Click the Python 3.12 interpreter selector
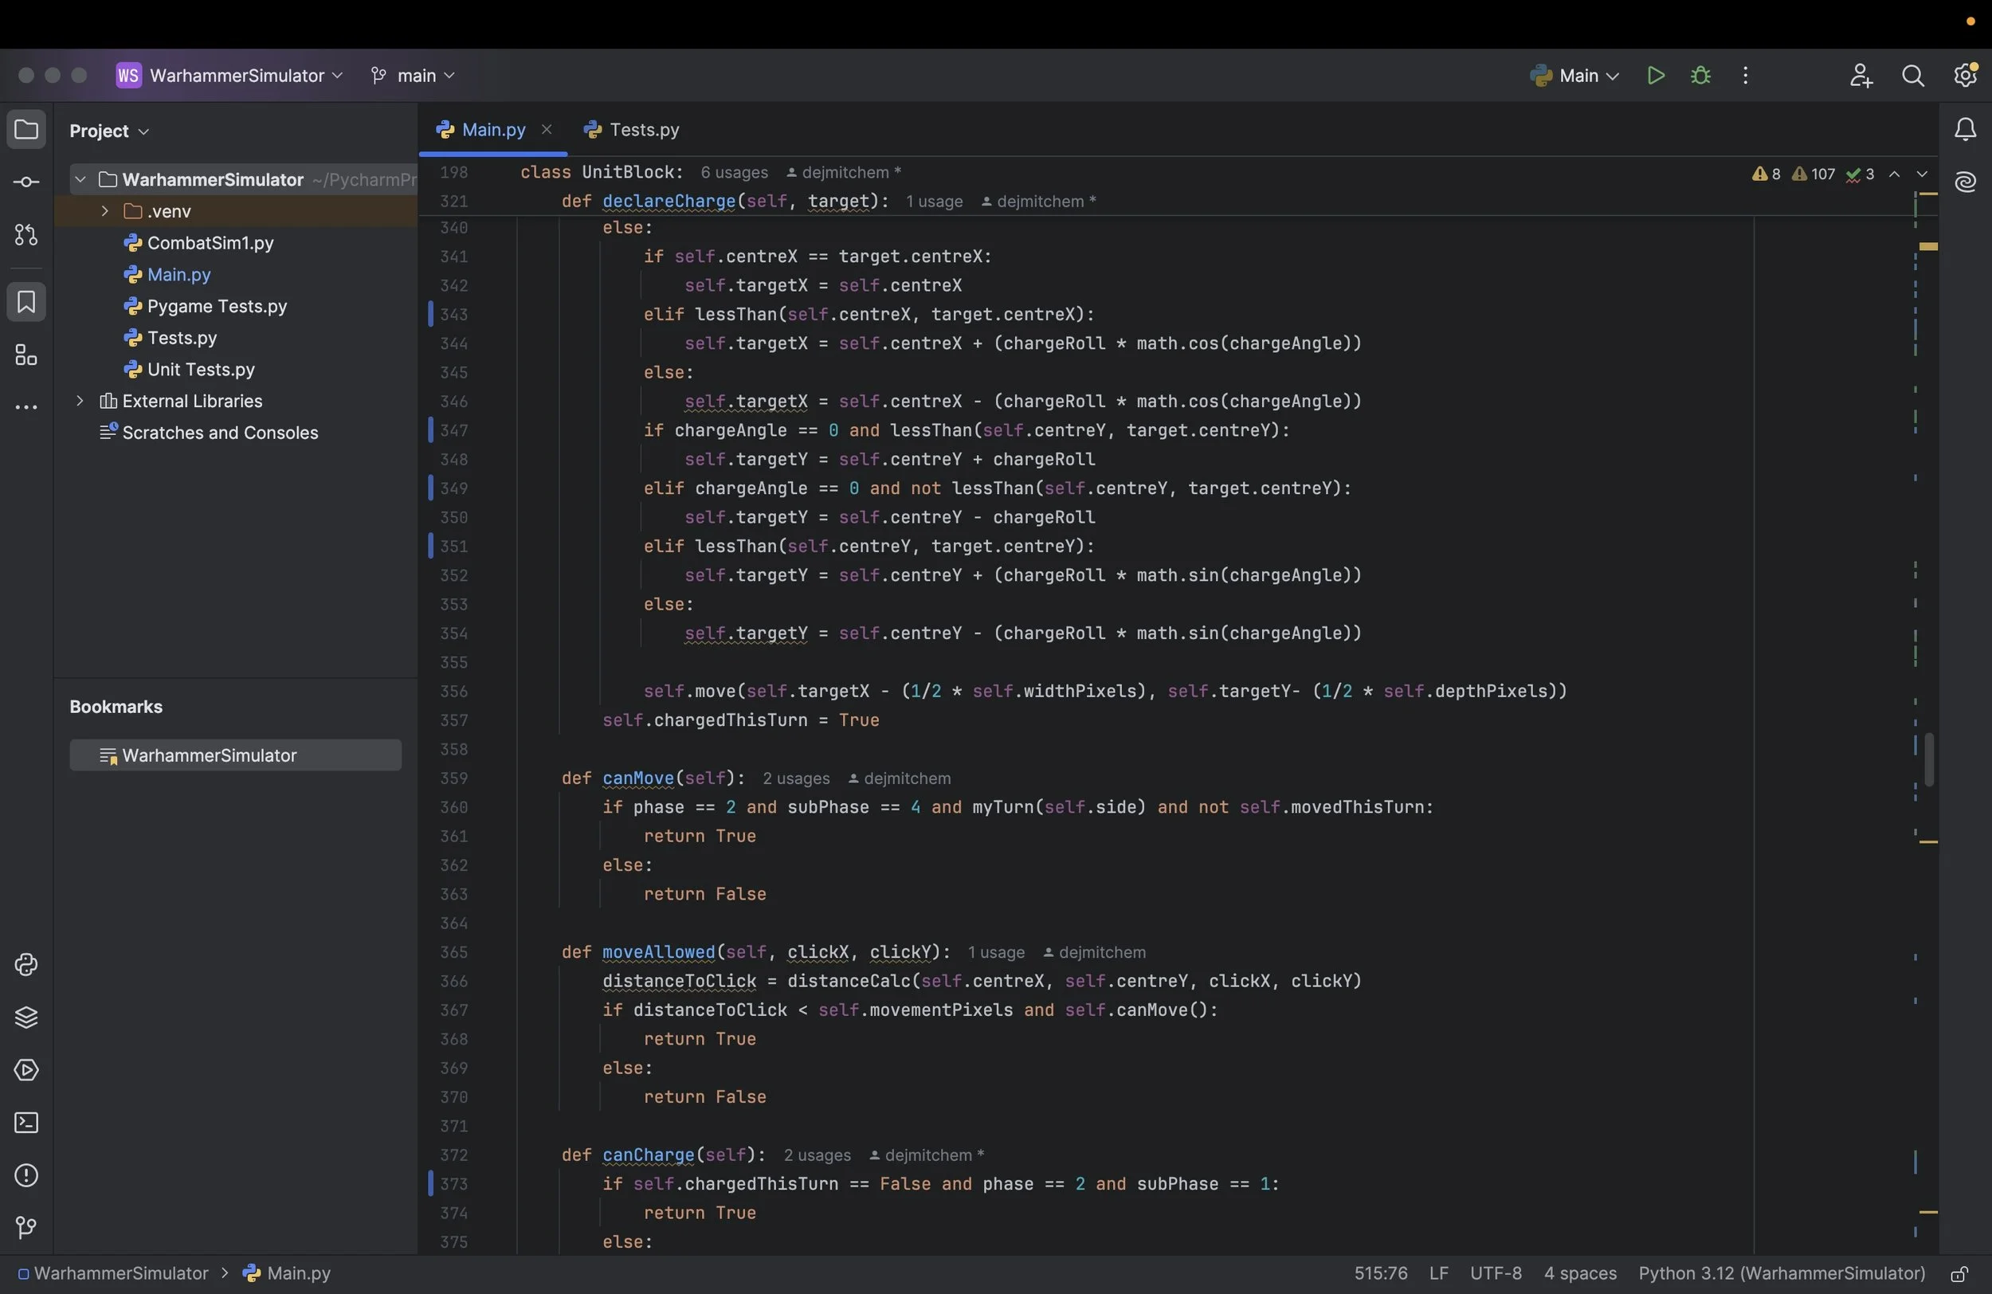 point(1781,1274)
